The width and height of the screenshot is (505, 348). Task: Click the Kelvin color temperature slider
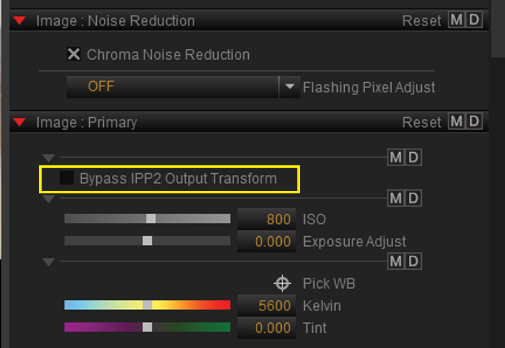[147, 305]
